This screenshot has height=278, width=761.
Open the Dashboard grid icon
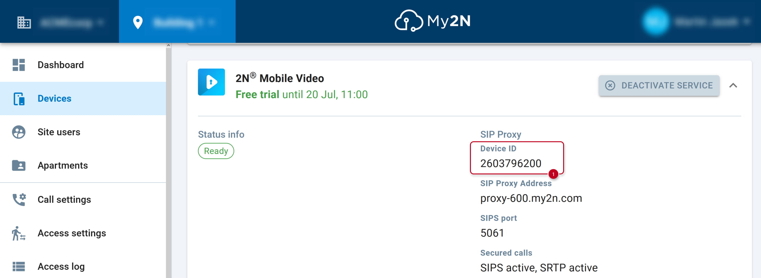tap(19, 65)
